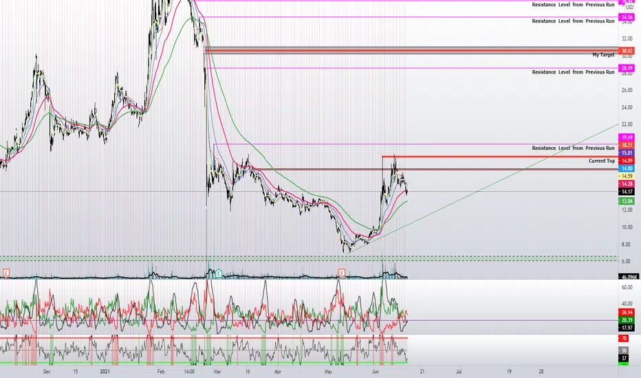Click the purple 15.01 price label
This screenshot has height=378, width=641.
point(627,153)
